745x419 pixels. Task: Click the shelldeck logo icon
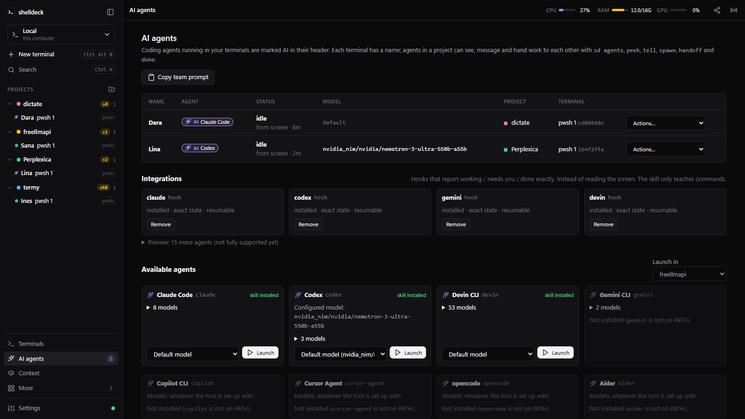point(11,12)
